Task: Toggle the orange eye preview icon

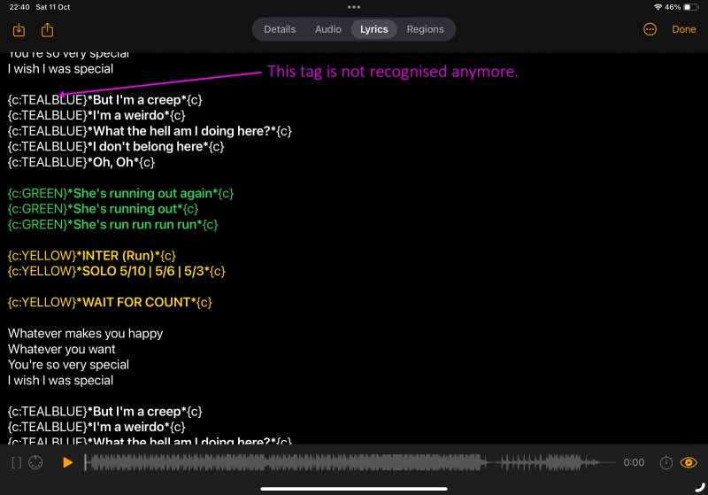Action: pos(689,462)
